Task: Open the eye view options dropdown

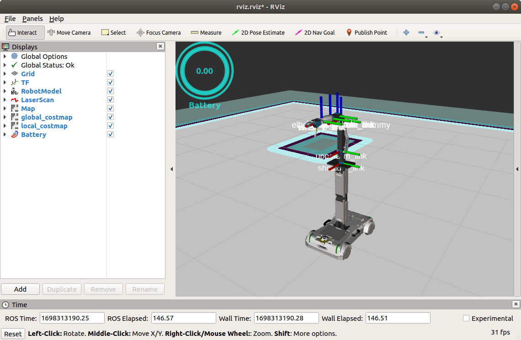Action: pyautogui.click(x=438, y=33)
